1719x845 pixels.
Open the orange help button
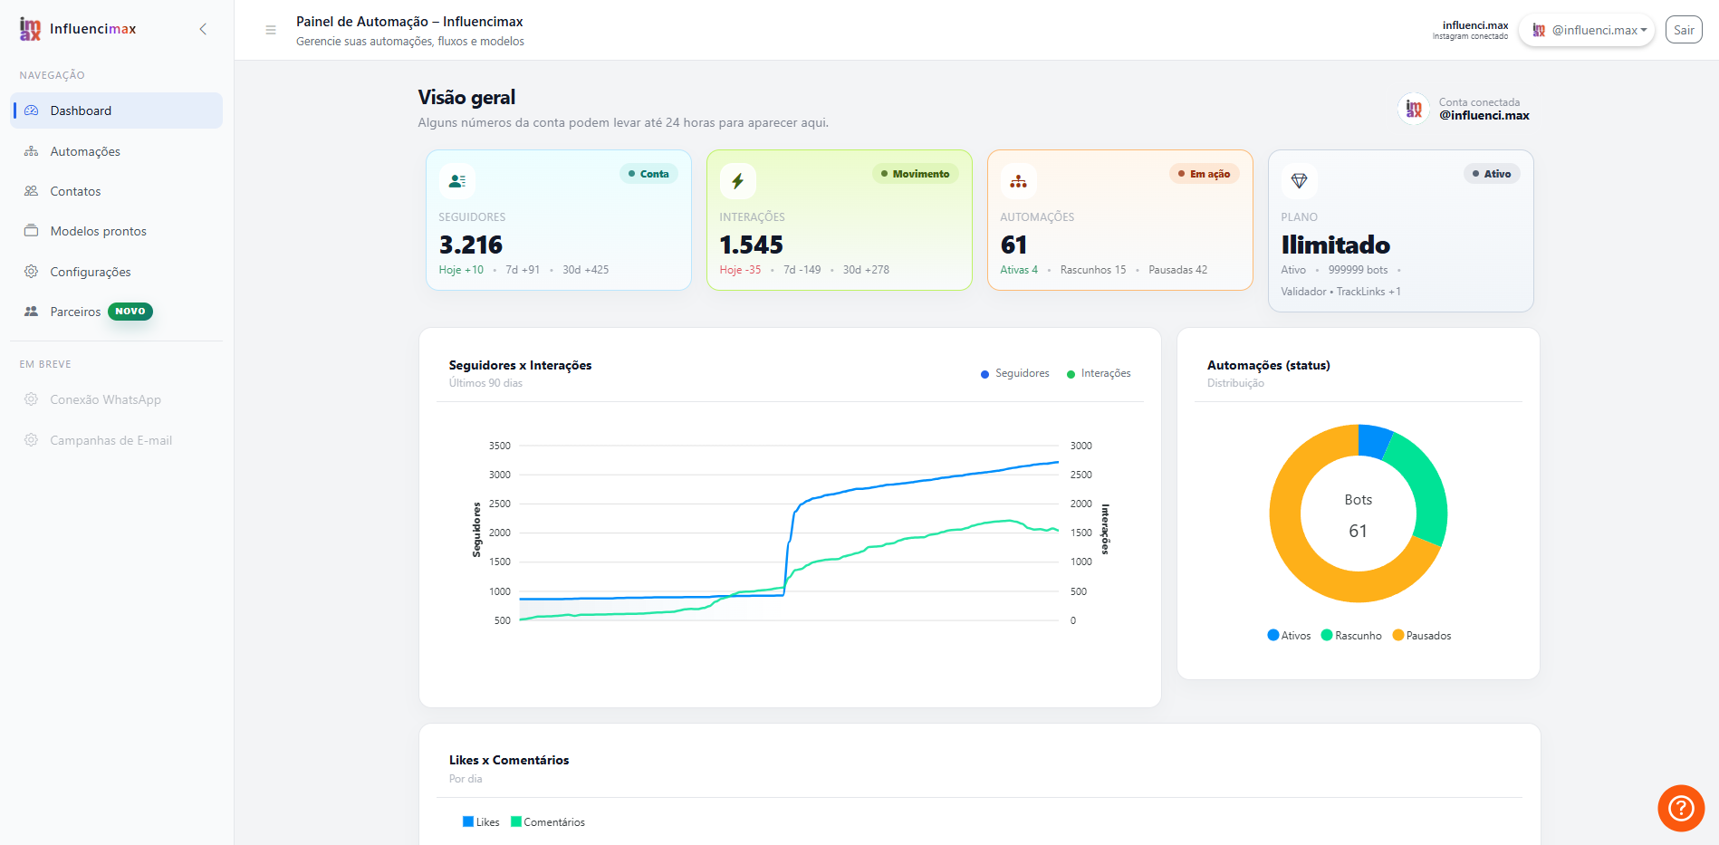coord(1681,808)
